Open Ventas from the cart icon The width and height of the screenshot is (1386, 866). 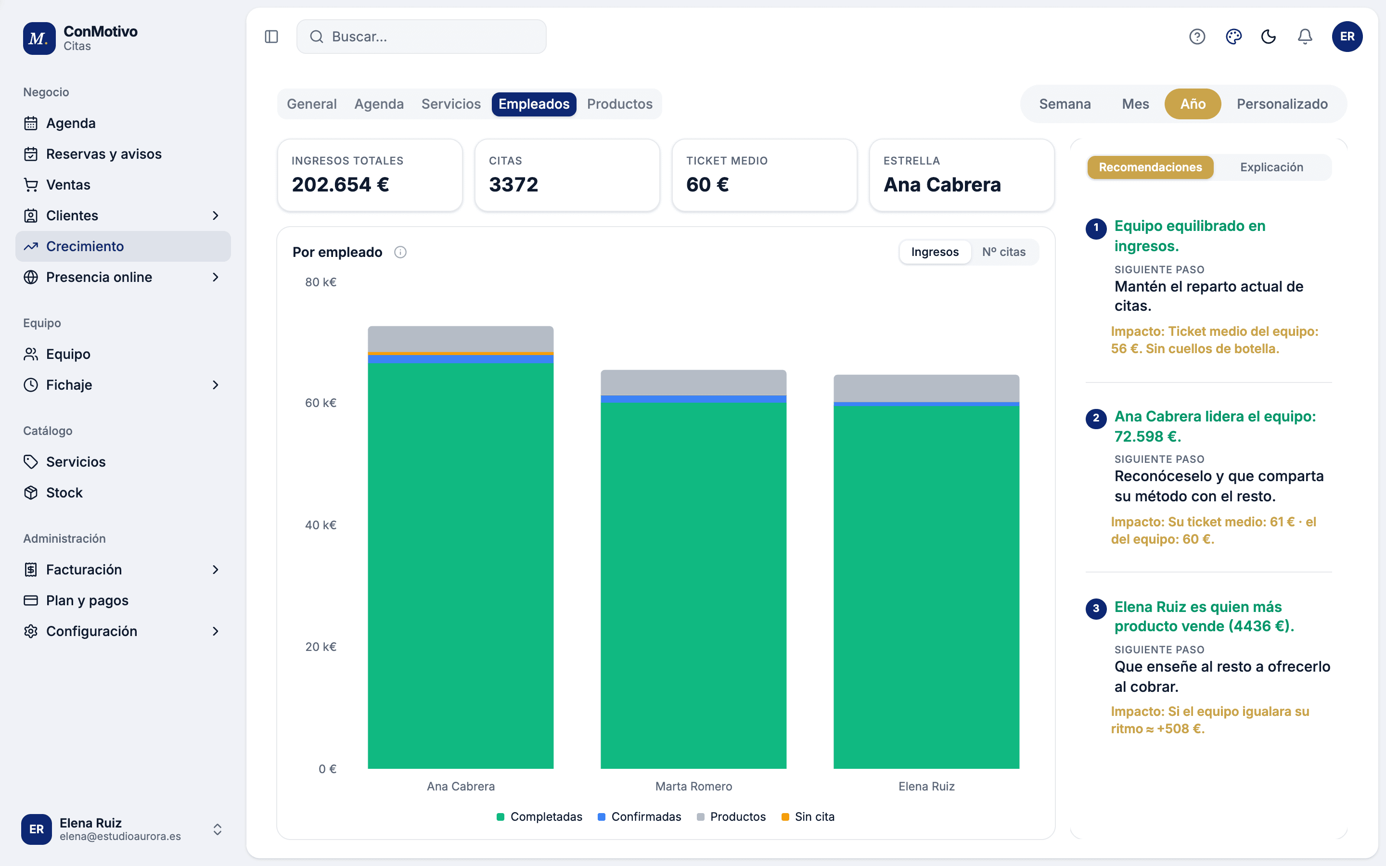pyautogui.click(x=31, y=184)
